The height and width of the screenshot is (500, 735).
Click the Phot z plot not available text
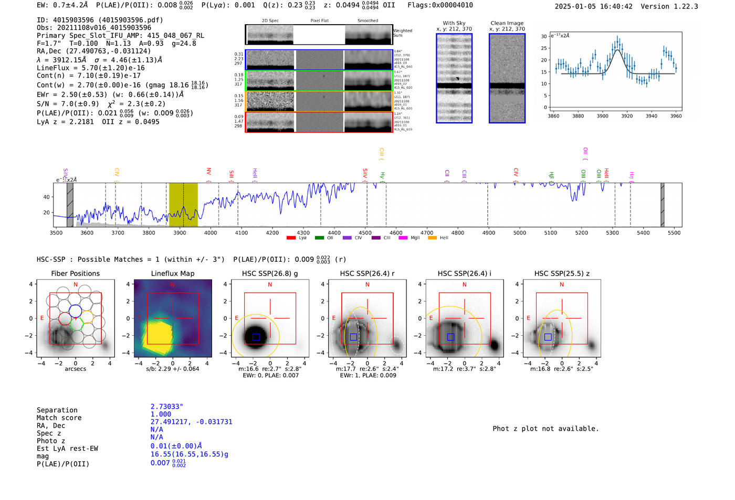click(x=545, y=429)
